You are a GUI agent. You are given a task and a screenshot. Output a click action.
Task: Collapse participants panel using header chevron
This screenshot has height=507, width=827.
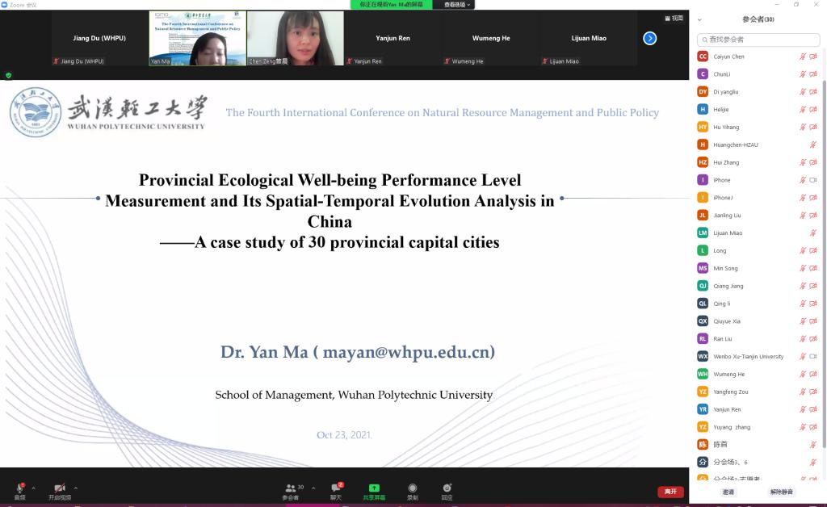[x=699, y=20]
